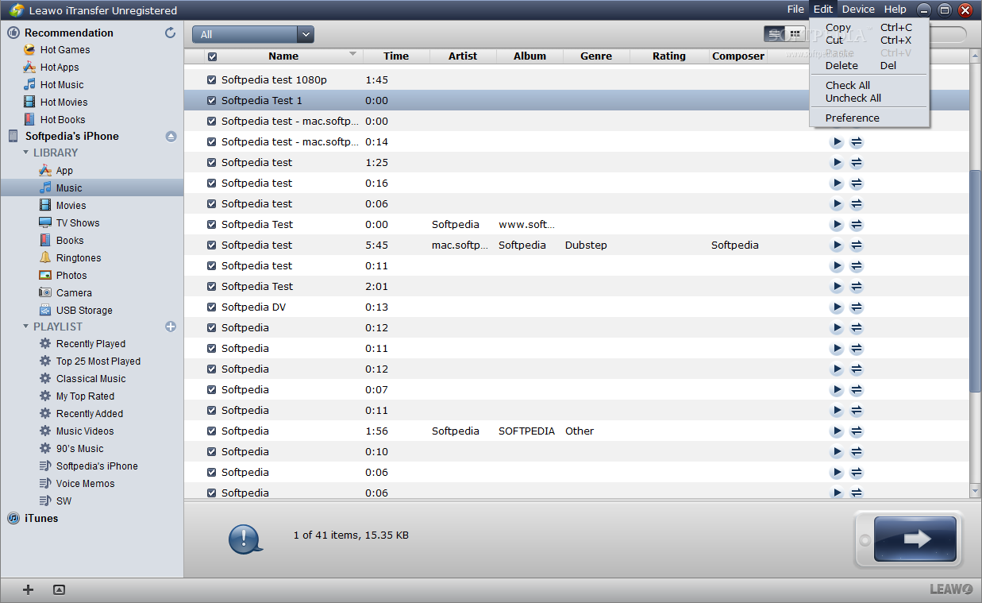Uncheck Softpedia Test 1 row
This screenshot has width=982, height=603.
click(212, 101)
